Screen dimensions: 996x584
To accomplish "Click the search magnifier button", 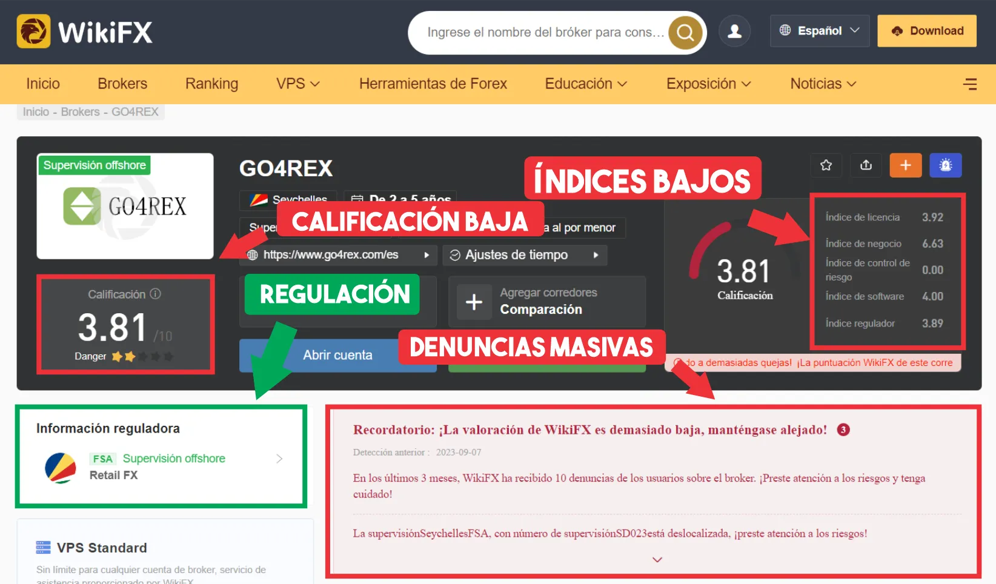I will [685, 32].
